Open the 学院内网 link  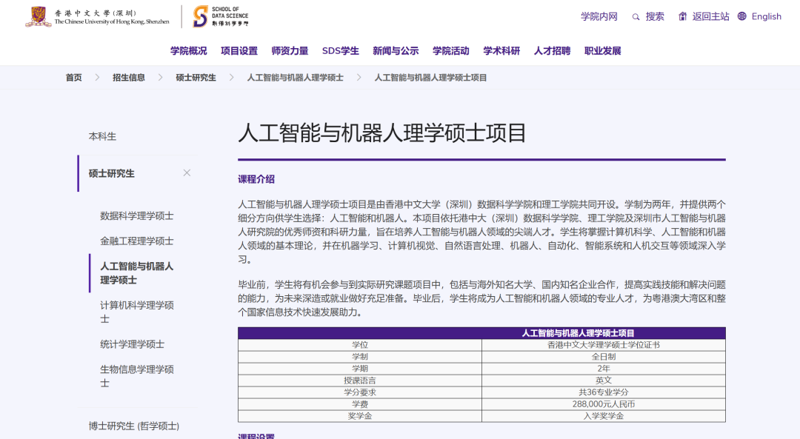599,16
